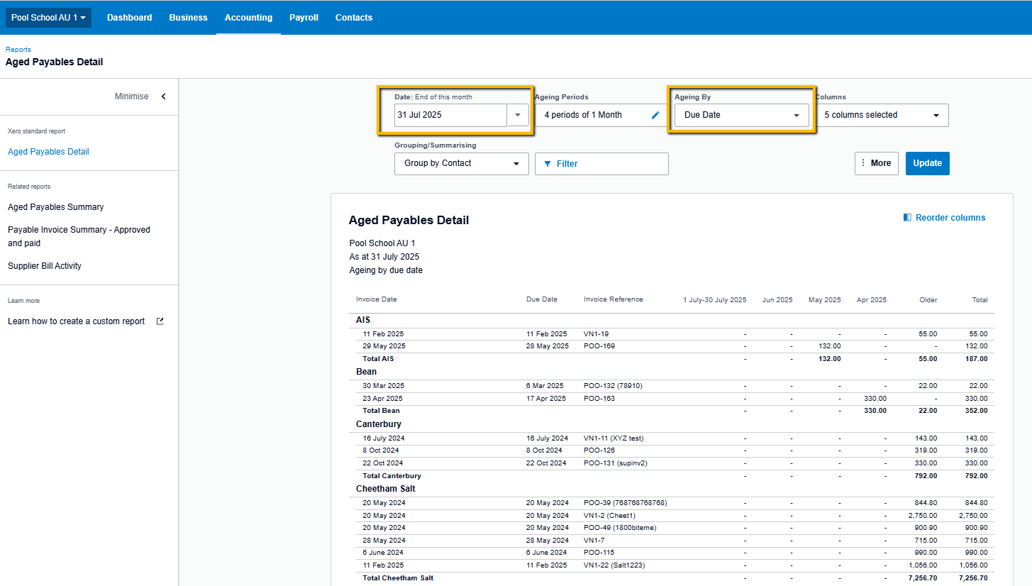Click the Total Canterbury row label
Screen dimensions: 1032x586
click(392, 476)
